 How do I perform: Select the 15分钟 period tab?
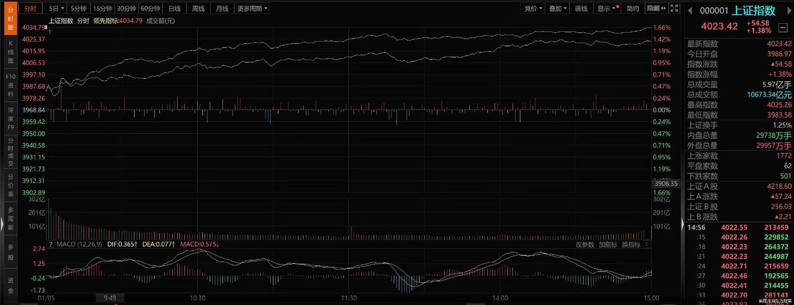point(102,9)
